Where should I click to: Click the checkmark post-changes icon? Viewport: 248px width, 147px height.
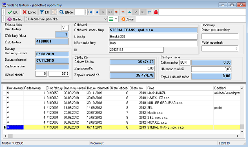pyautogui.click(x=136, y=12)
